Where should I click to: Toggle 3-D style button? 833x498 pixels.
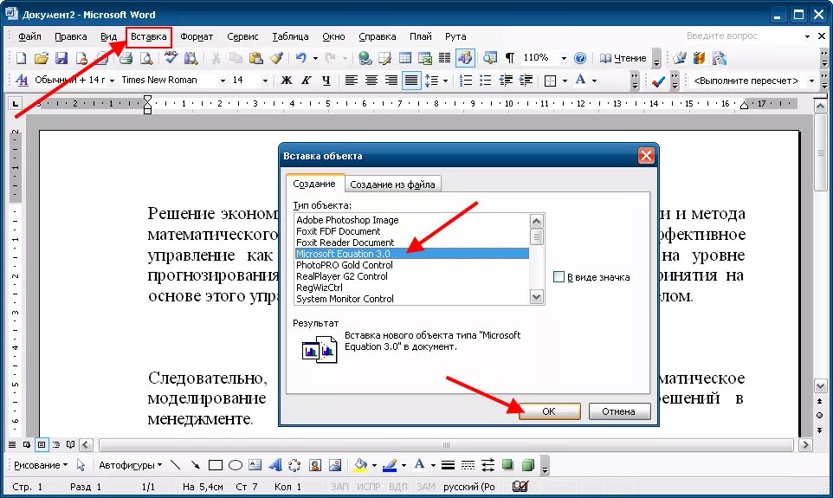[x=527, y=465]
